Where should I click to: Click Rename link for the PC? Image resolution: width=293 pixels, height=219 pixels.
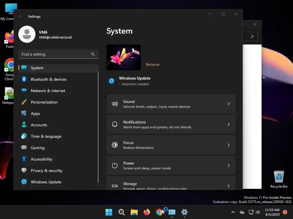153,64
